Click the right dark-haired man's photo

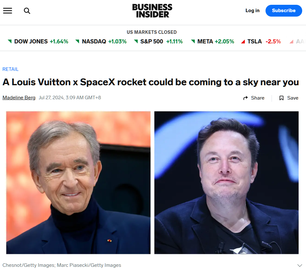[226, 183]
